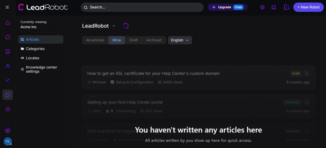Click the Archived status badge
Screen dimensions: 326x148
pos(293,131)
